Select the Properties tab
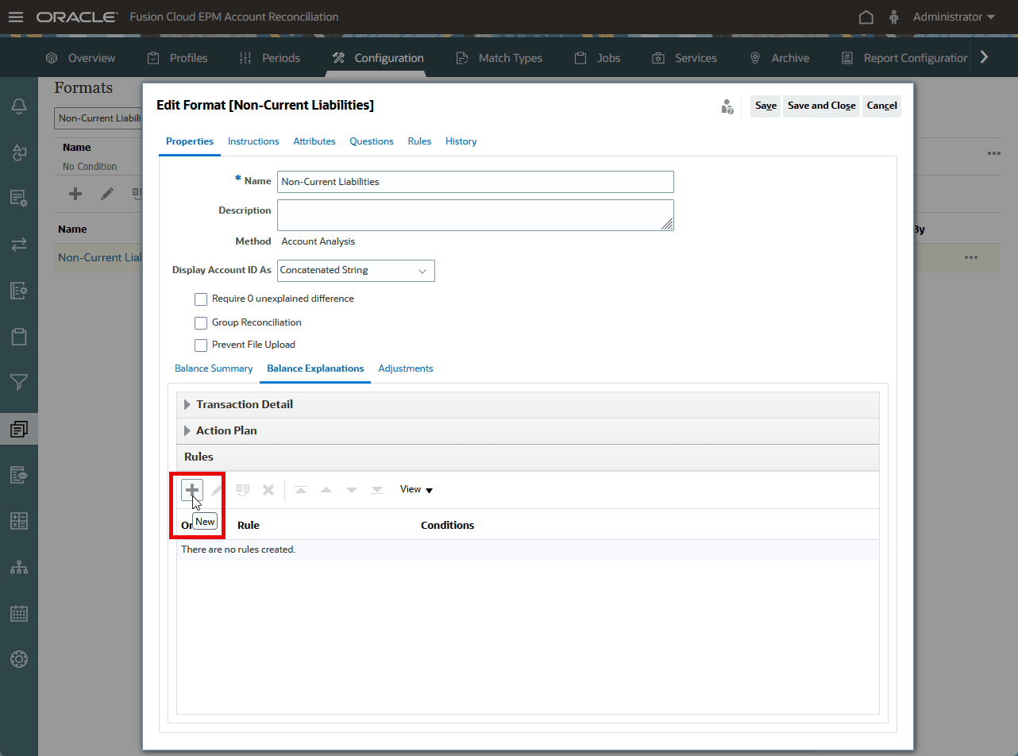Image resolution: width=1018 pixels, height=756 pixels. tap(190, 141)
